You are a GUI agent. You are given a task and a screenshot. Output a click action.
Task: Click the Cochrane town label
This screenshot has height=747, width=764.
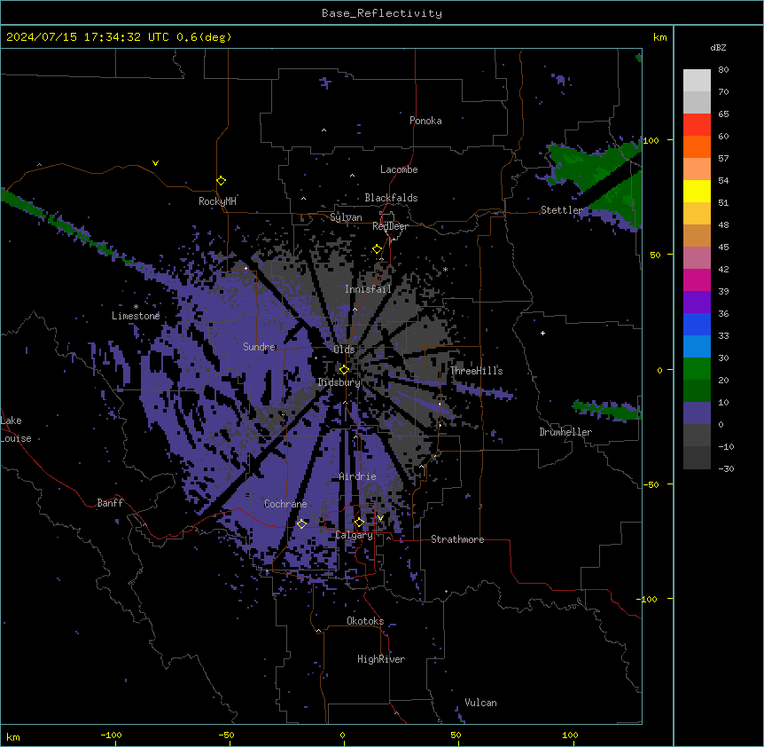pos(285,504)
